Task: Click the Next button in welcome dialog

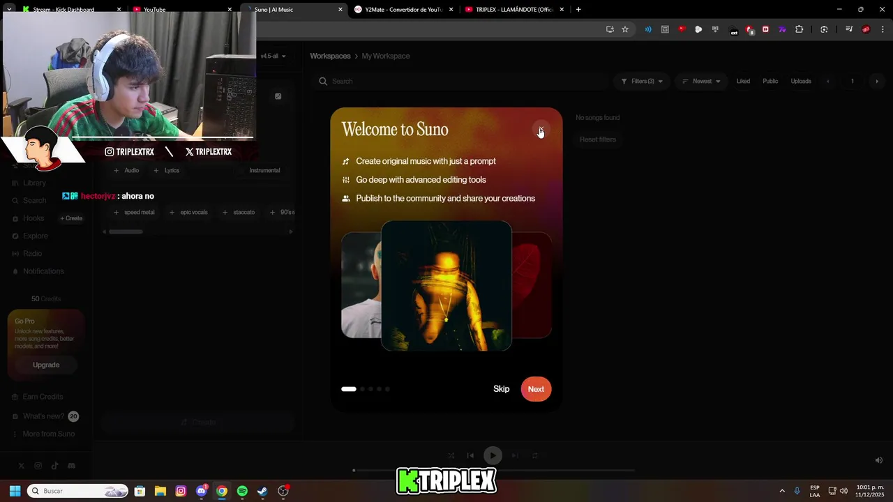Action: pos(536,389)
